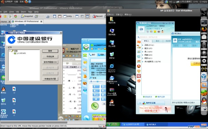Screen dimensions: 208x129
Task: Click the VMware reset/restart VM icon
Action: pyautogui.click(x=16, y=16)
